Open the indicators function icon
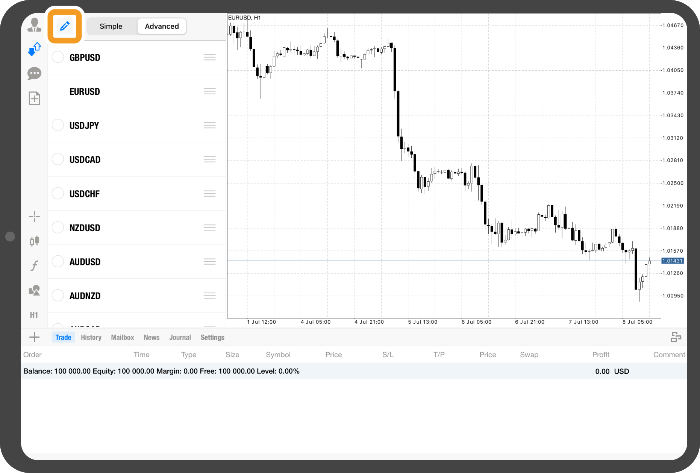 (x=34, y=266)
